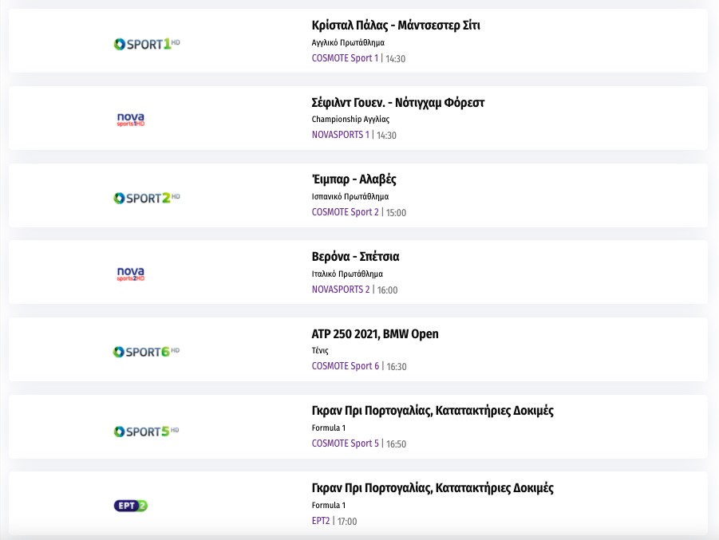719x540 pixels.
Task: Click the COSMOTE Sport 6 HD logo
Action: point(147,352)
